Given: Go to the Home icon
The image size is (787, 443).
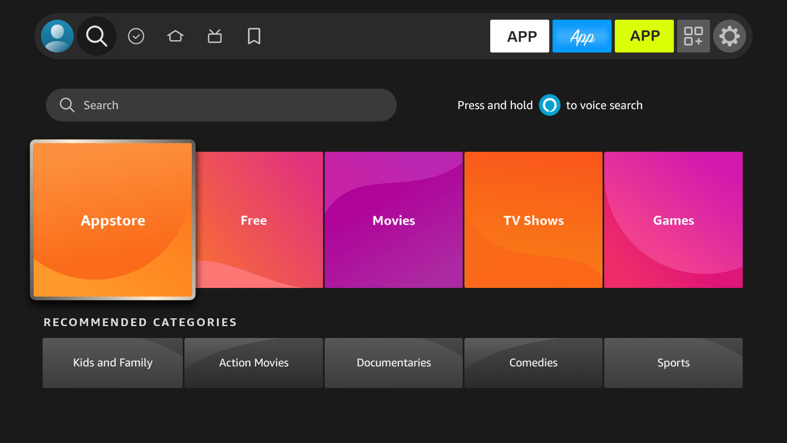Looking at the screenshot, I should pyautogui.click(x=175, y=36).
